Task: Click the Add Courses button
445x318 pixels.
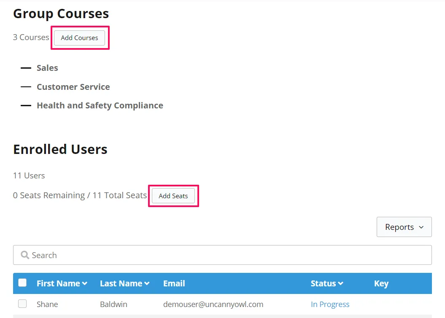Action: point(79,38)
